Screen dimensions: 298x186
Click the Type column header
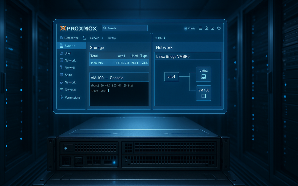tap(144, 56)
